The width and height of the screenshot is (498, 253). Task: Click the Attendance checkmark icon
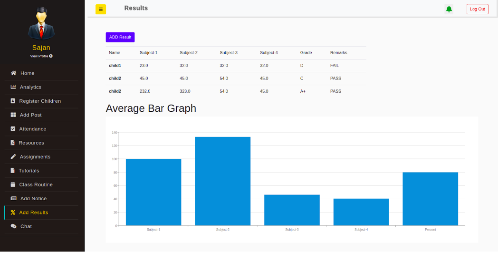[x=13, y=129]
